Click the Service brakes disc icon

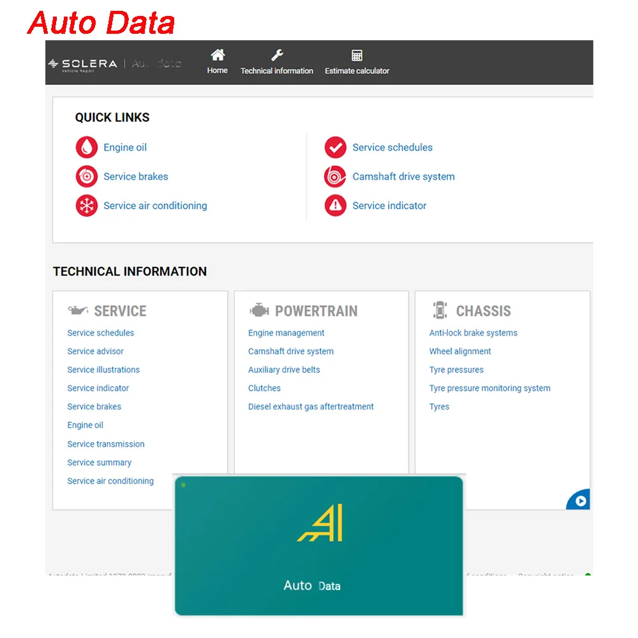click(86, 176)
